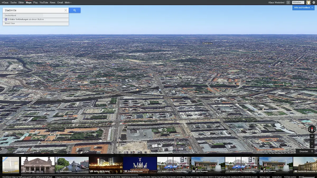Viewport: 317px width, 178px height.
Task: Select the Street View option
Action: point(10,23)
